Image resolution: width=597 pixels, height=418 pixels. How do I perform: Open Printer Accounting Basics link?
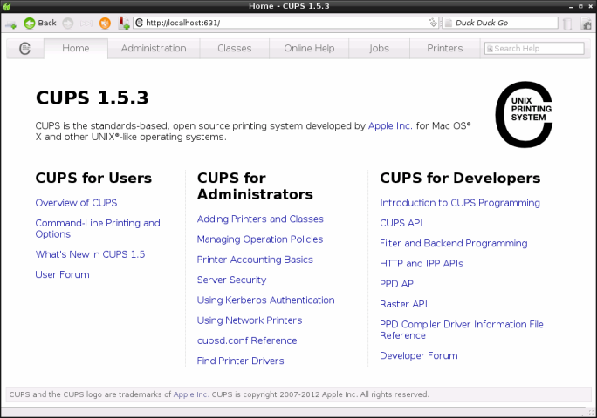(255, 260)
